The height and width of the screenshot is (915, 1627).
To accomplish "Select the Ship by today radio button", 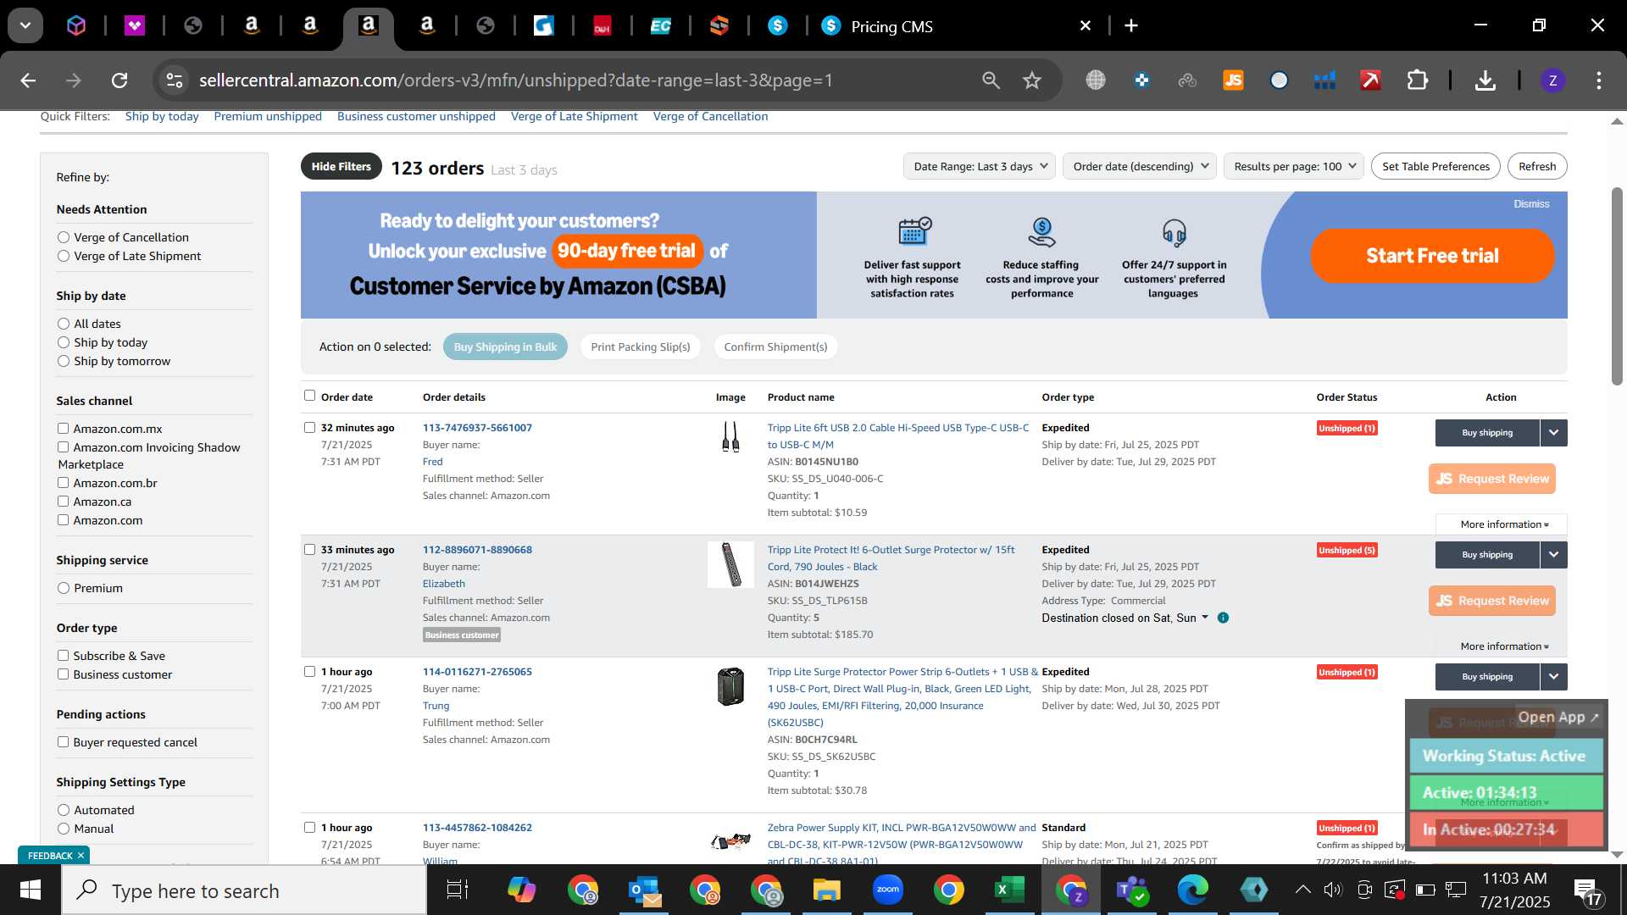I will [64, 342].
